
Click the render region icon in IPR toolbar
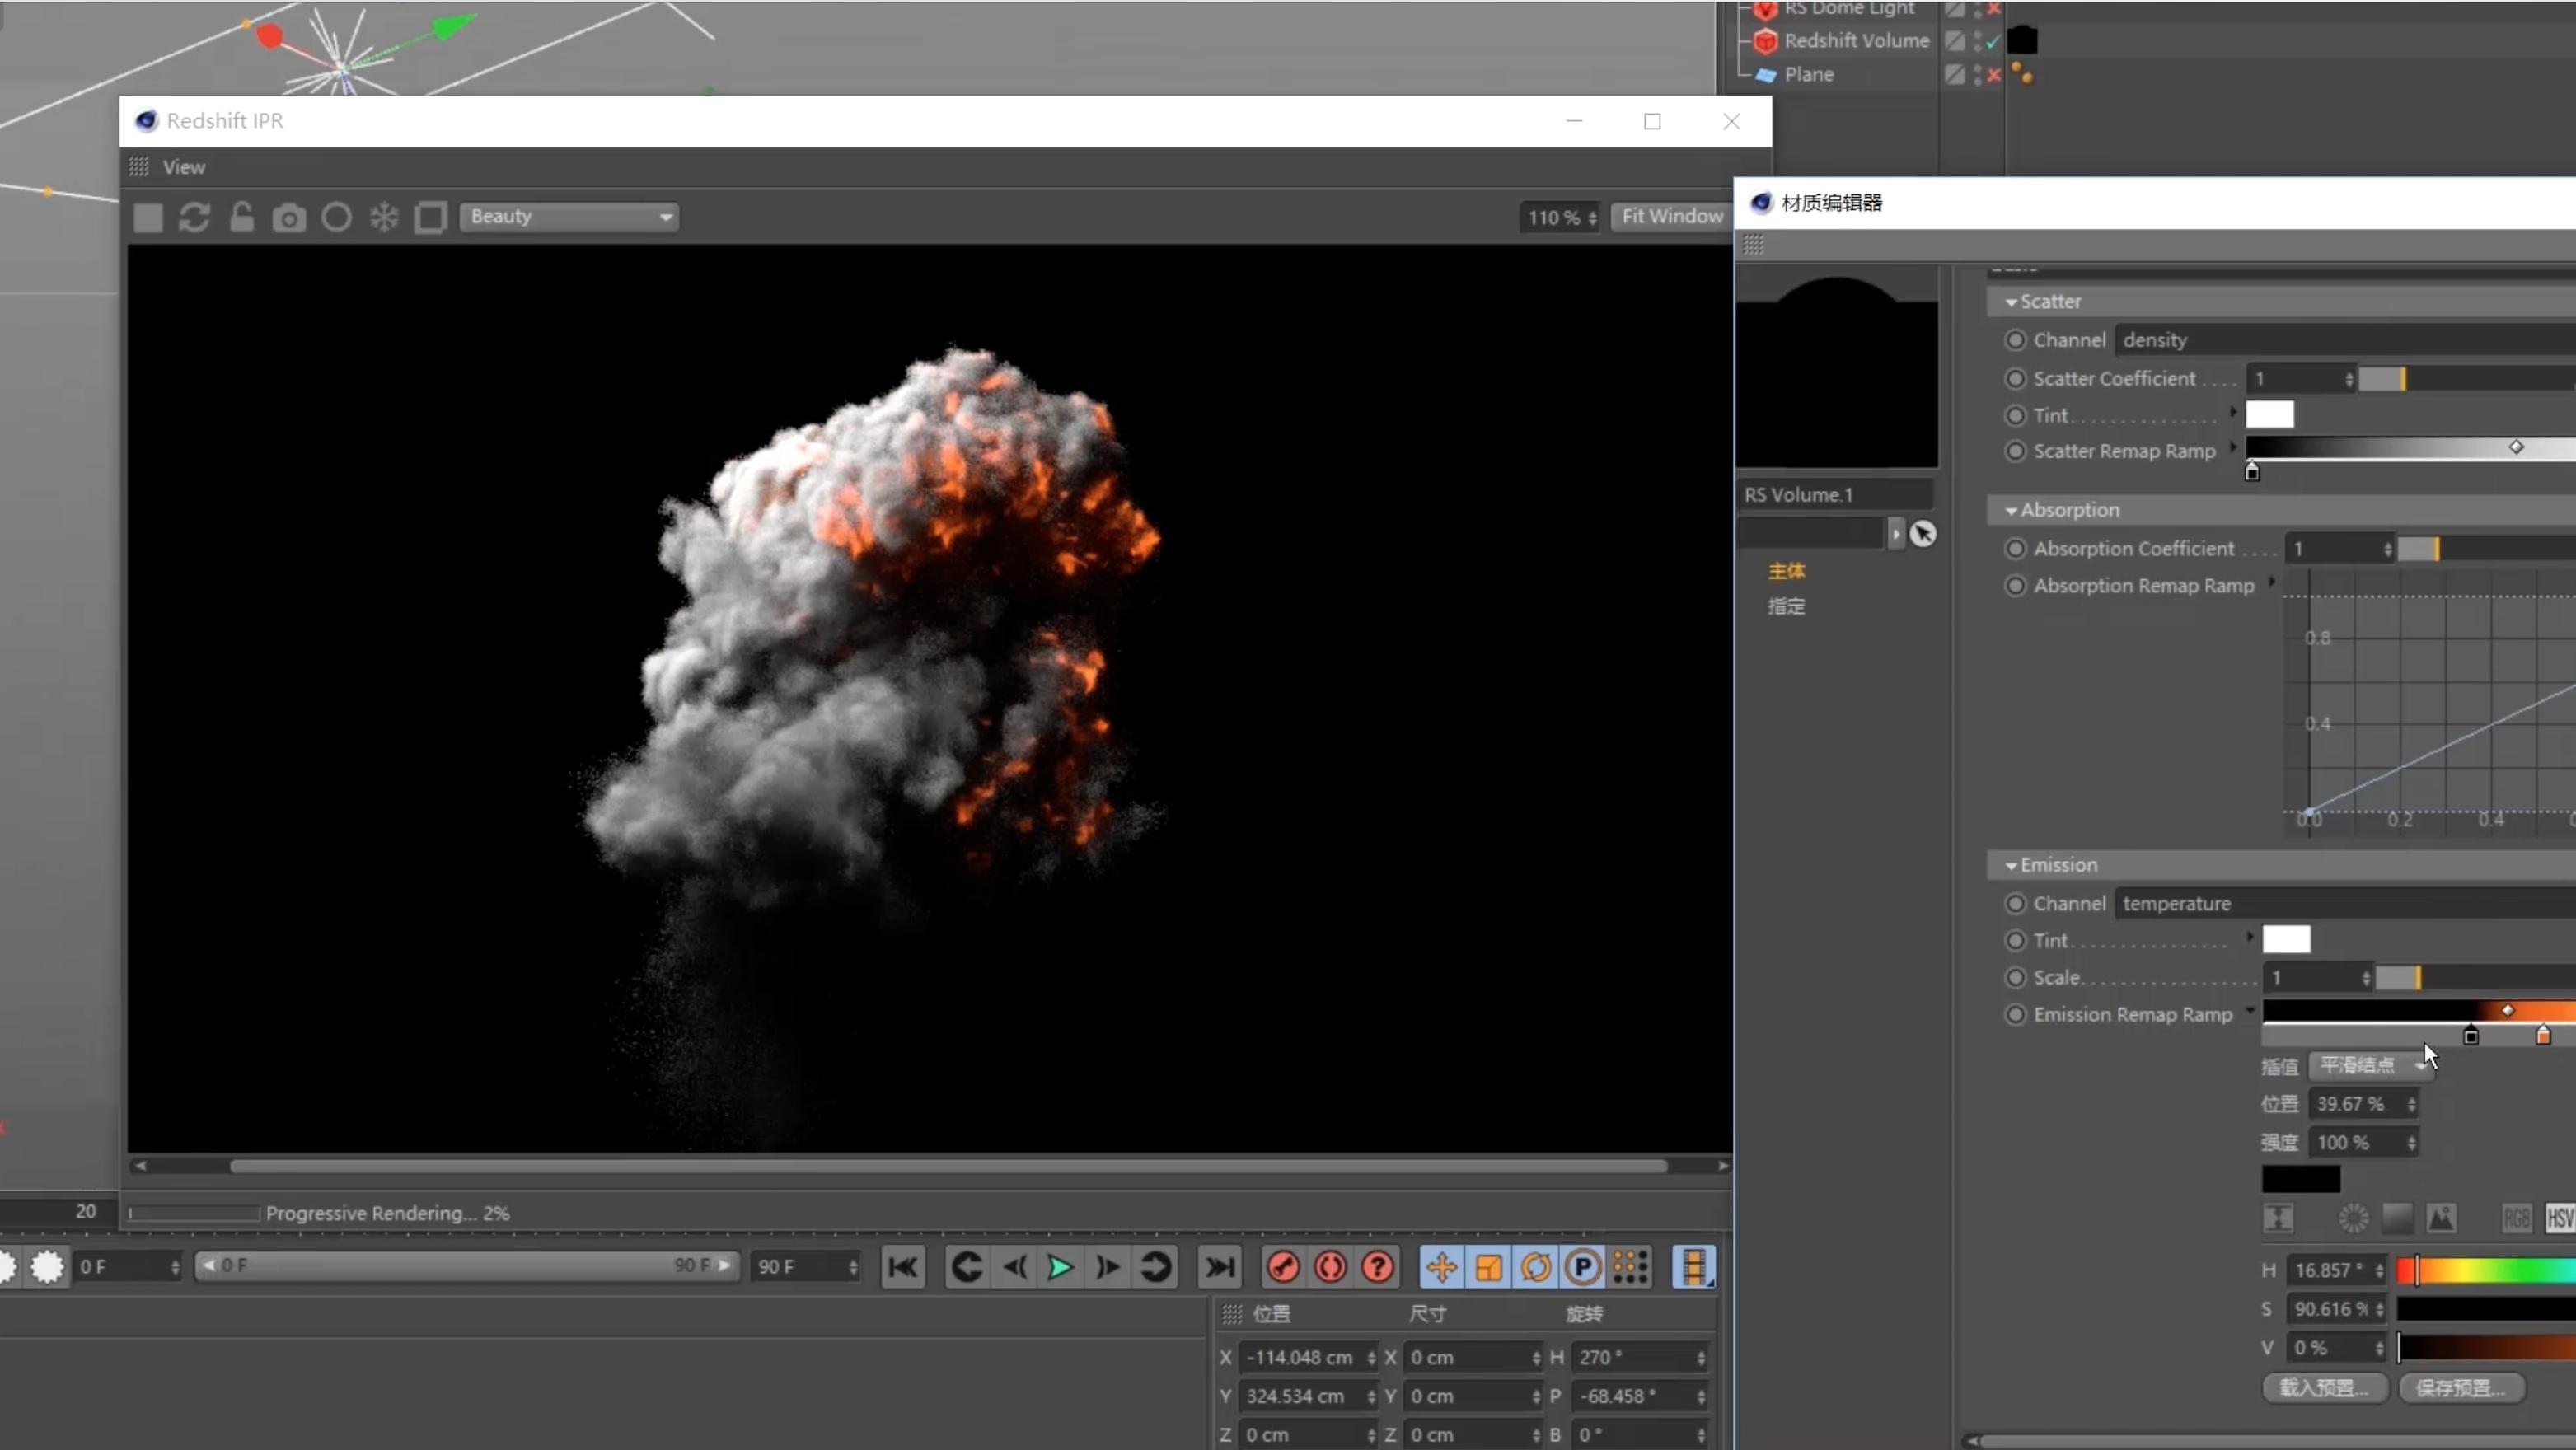click(432, 216)
